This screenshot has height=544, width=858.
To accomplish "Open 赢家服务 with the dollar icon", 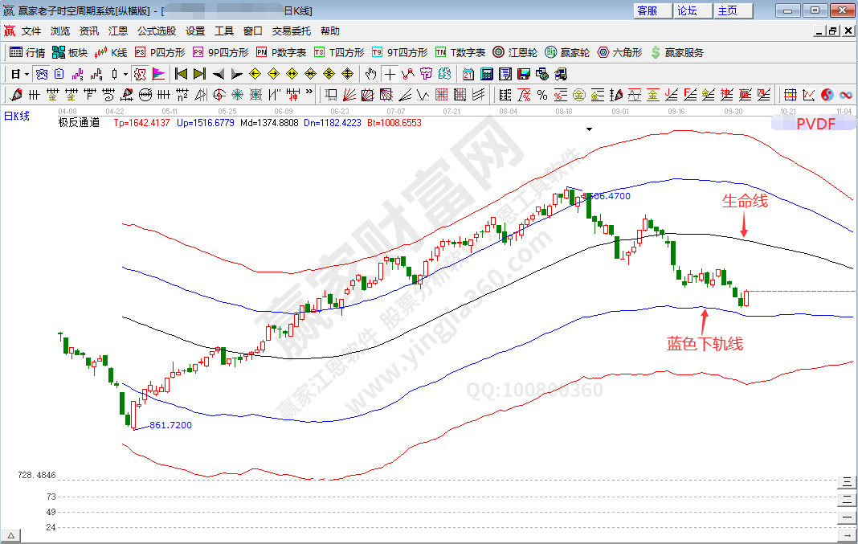I will click(x=676, y=52).
